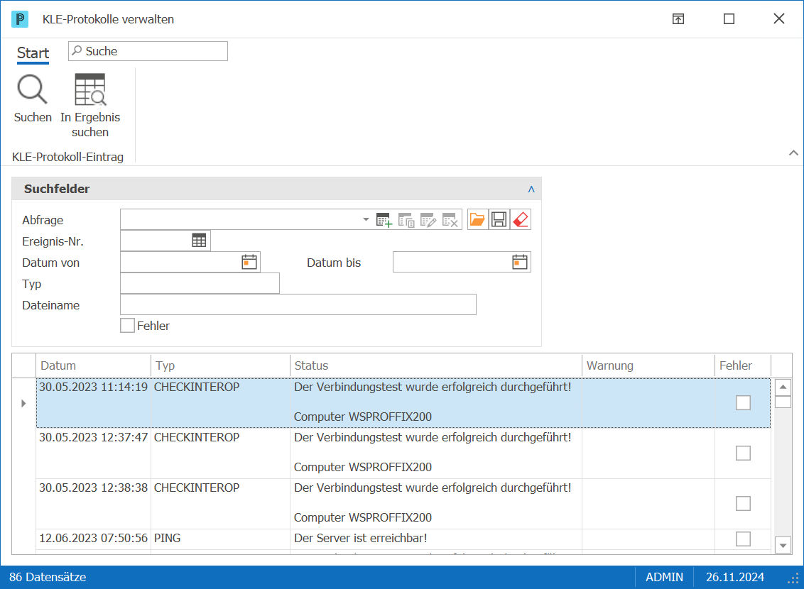
Task: Open the Ereignis-Nr. grid selector
Action: [199, 241]
